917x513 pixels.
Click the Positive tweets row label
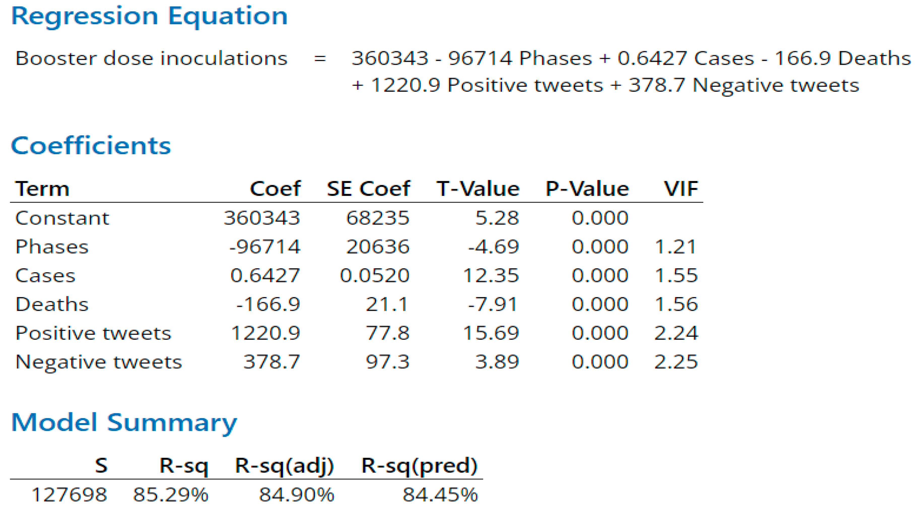click(x=93, y=333)
